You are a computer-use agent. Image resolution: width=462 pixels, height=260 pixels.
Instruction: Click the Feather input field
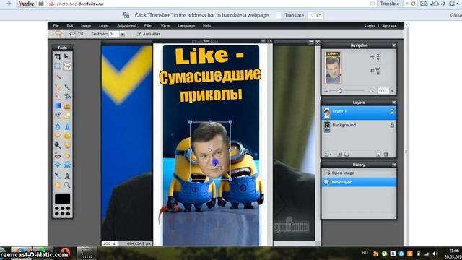click(x=114, y=34)
